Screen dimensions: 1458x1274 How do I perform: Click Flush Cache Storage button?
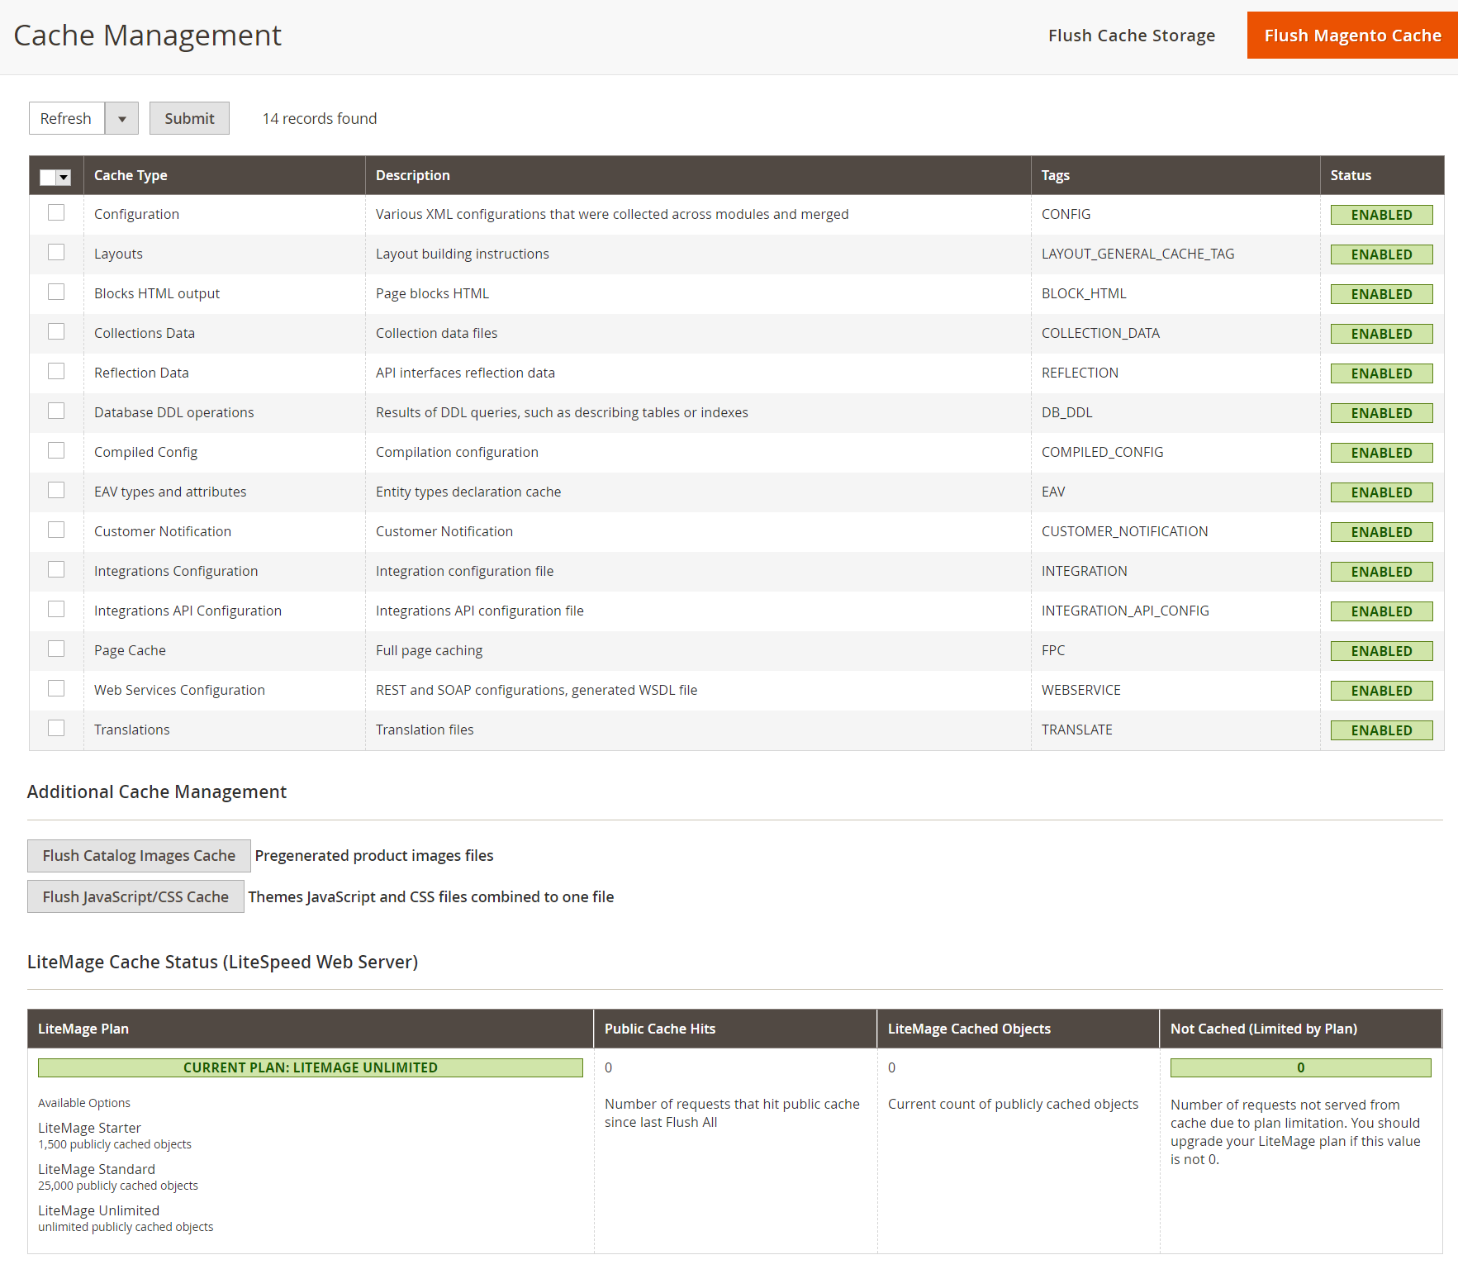1131,36
